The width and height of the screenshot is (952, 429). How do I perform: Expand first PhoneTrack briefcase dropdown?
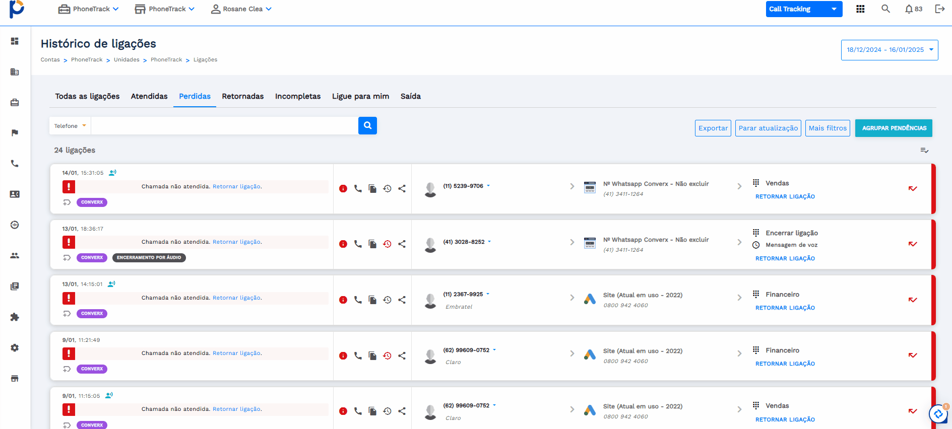pyautogui.click(x=88, y=9)
